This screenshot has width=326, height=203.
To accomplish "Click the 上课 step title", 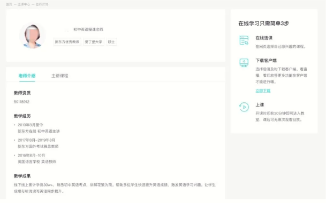I will coord(260,105).
